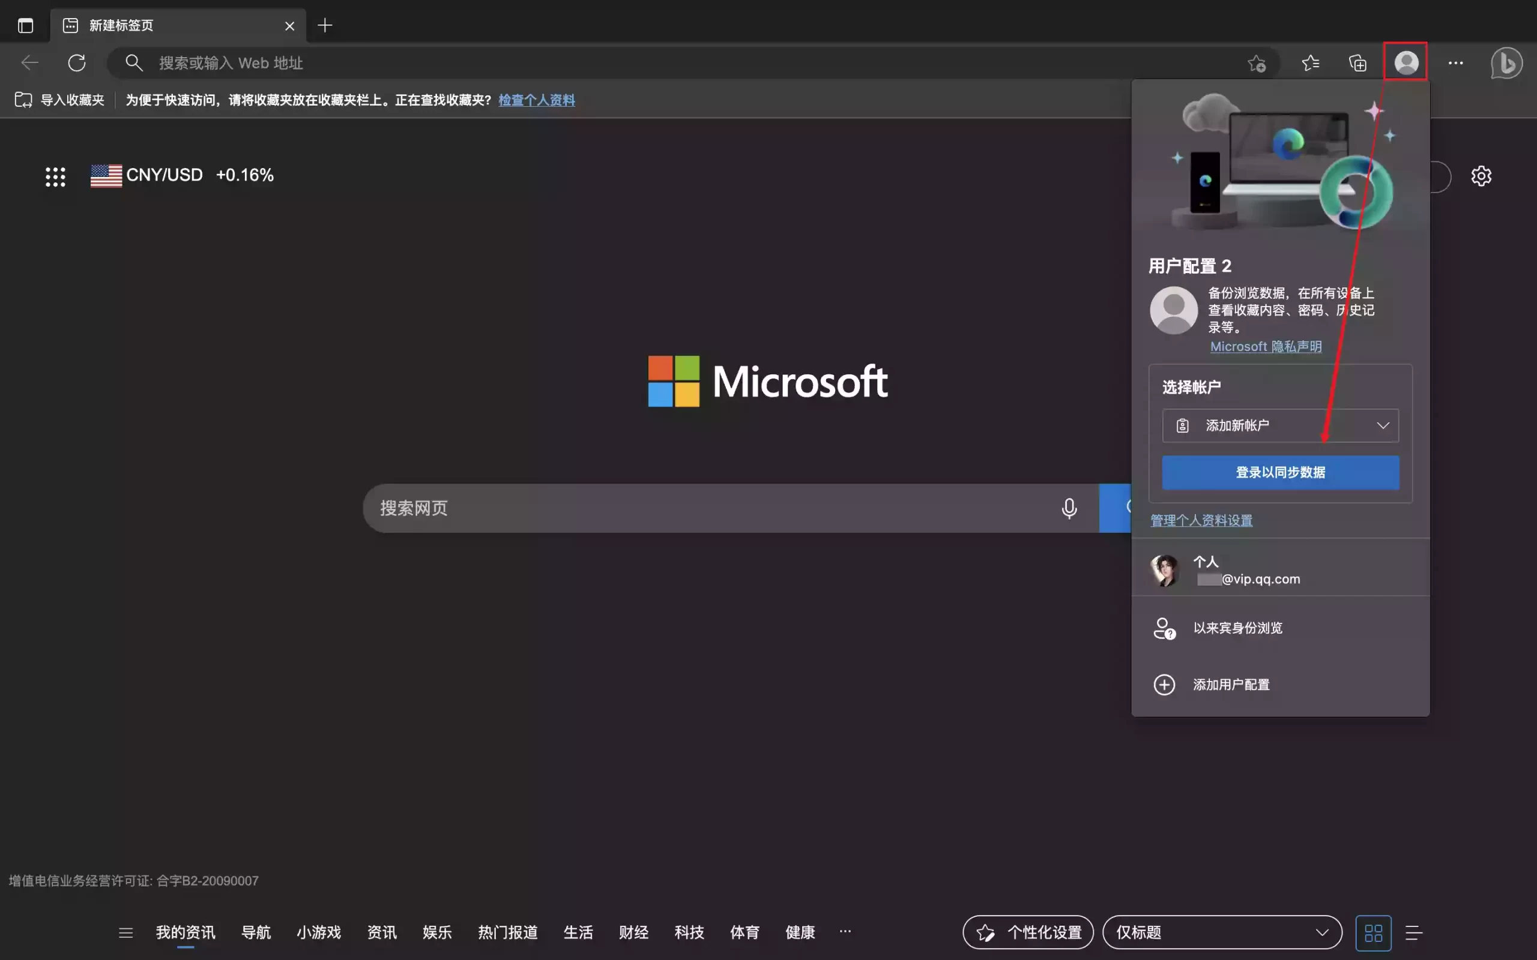This screenshot has height=960, width=1537.
Task: Switch to grid view layout icon
Action: [1373, 934]
